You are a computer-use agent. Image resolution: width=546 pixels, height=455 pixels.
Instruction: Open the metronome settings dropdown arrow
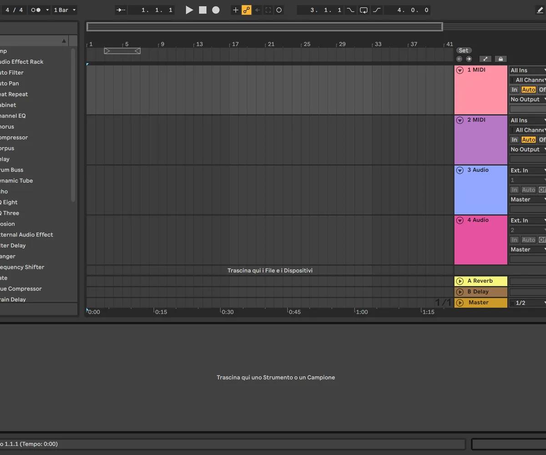click(x=47, y=10)
